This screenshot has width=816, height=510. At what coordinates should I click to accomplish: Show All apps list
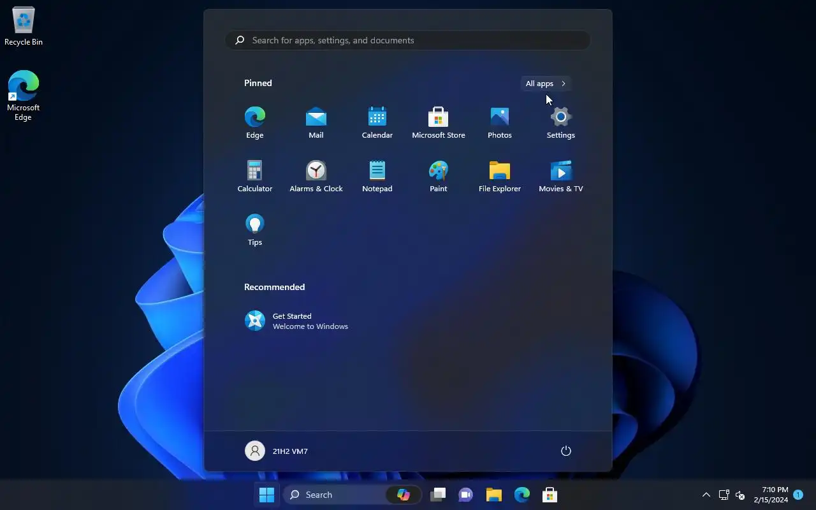click(x=545, y=84)
